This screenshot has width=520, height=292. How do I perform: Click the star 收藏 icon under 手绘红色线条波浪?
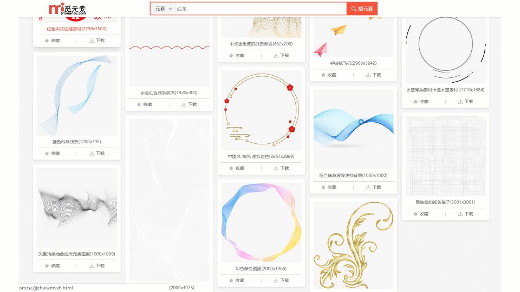click(139, 104)
